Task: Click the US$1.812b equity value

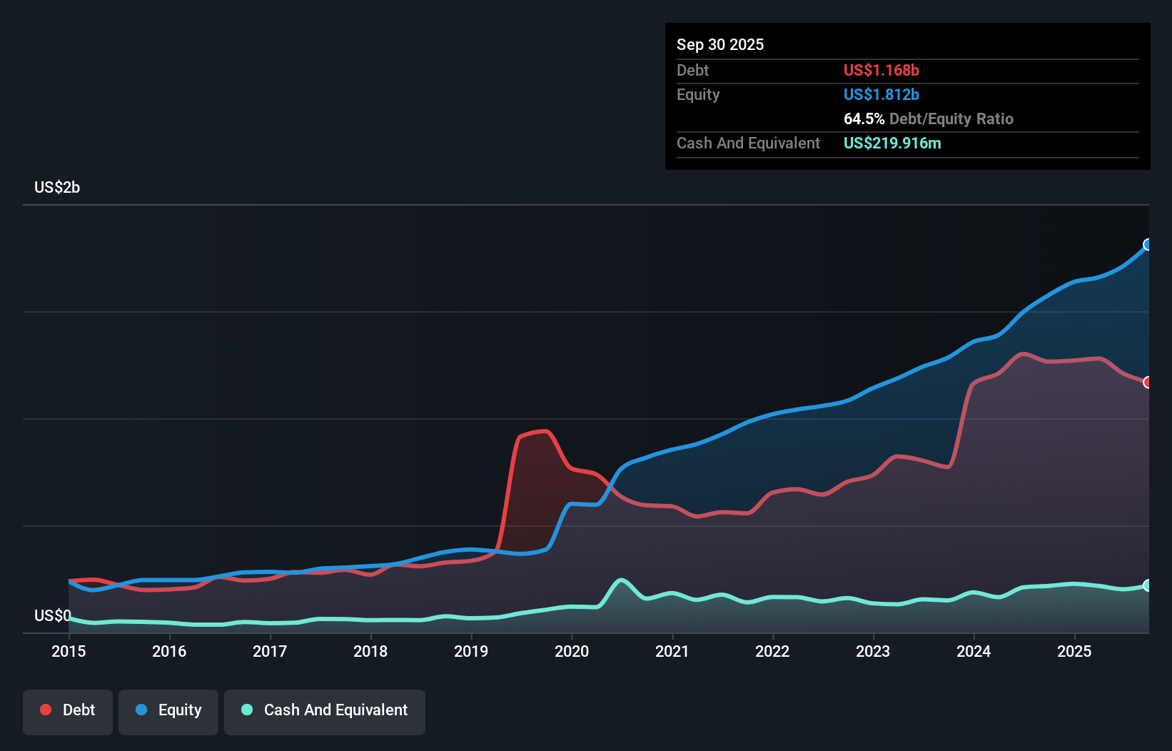Action: [881, 94]
